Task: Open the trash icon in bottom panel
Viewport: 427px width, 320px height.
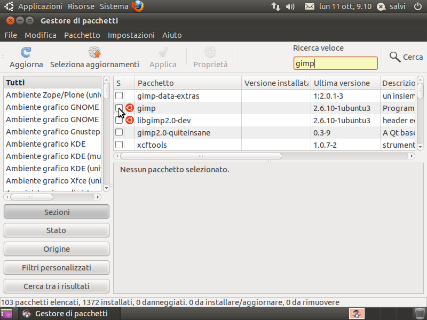Action: point(420,314)
